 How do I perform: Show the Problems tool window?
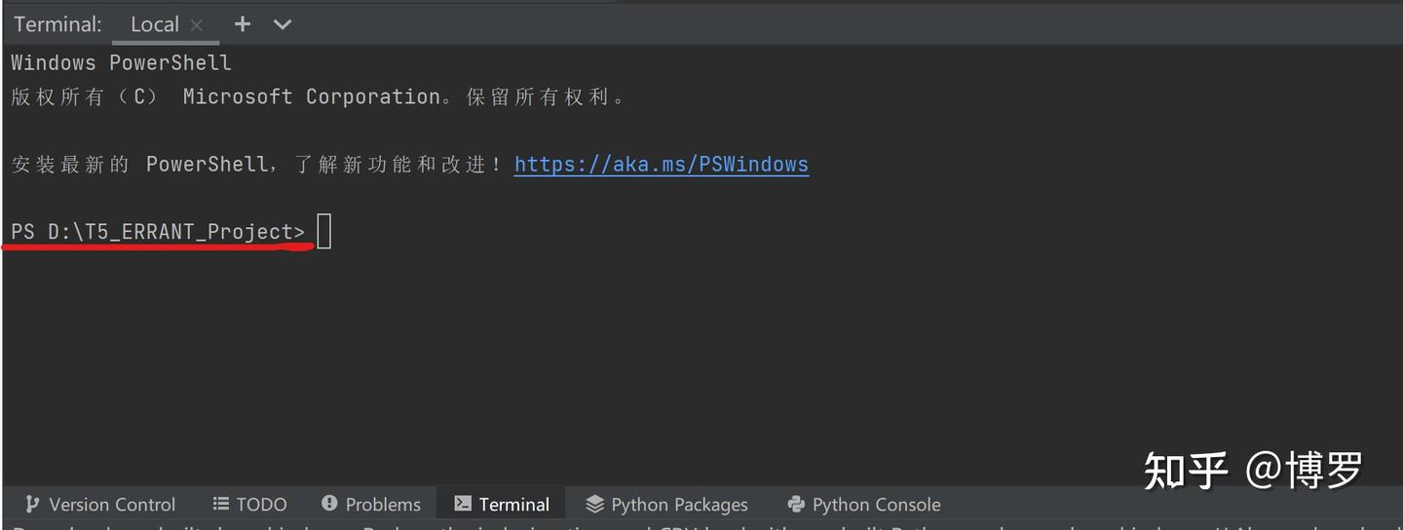tap(383, 505)
